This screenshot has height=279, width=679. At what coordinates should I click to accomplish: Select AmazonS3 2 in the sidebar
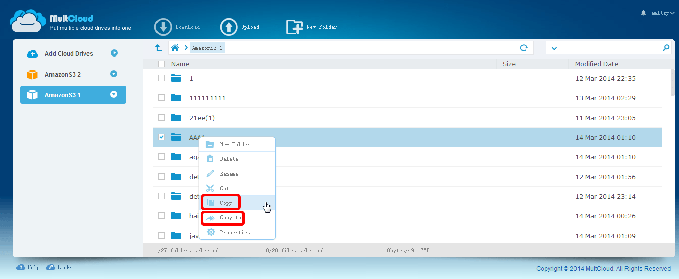coord(63,75)
